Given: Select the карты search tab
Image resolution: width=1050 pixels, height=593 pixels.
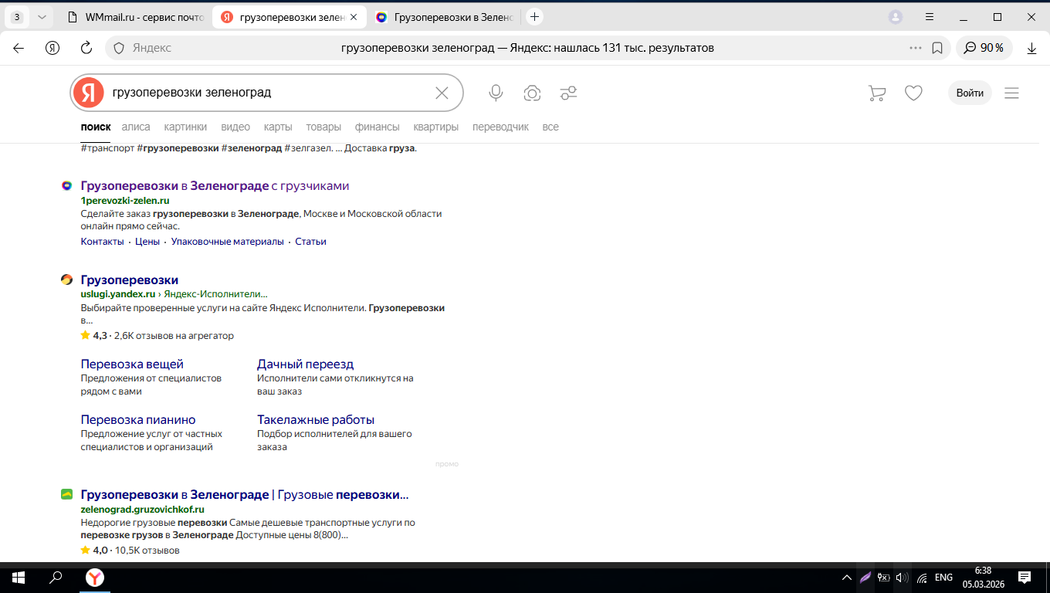Looking at the screenshot, I should tap(278, 127).
